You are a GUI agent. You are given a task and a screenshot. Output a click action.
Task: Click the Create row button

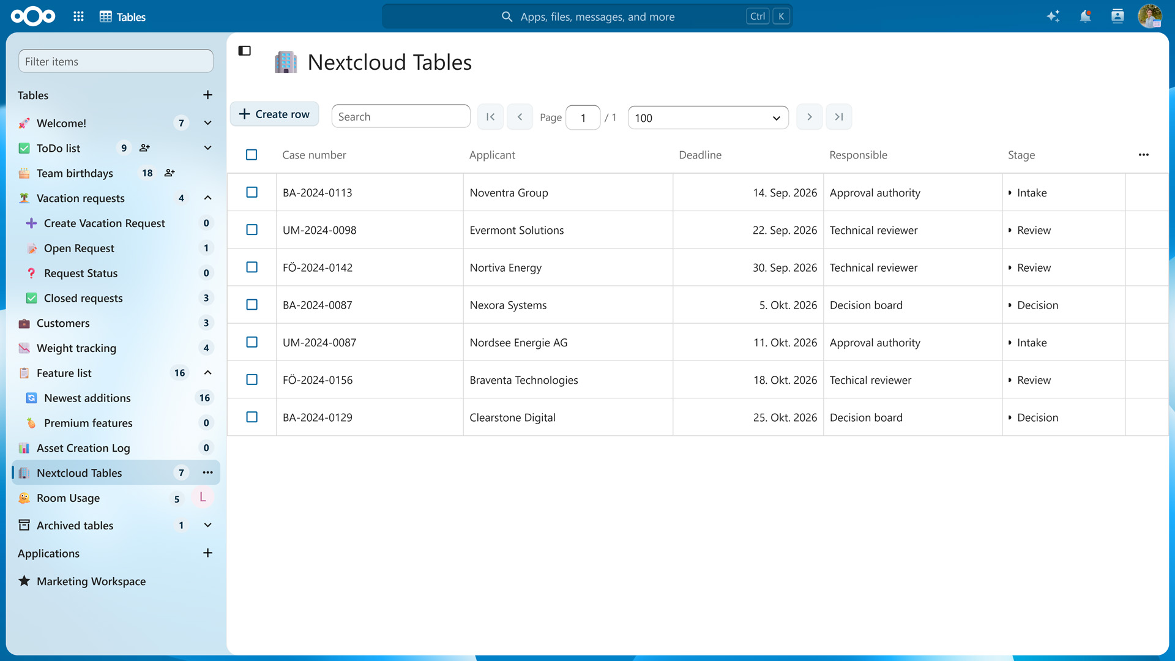tap(274, 114)
